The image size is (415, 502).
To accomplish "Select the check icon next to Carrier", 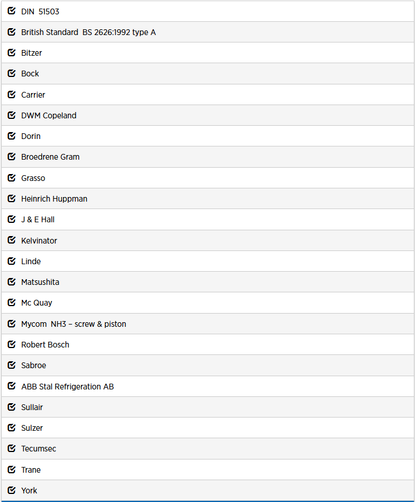I will [11, 94].
